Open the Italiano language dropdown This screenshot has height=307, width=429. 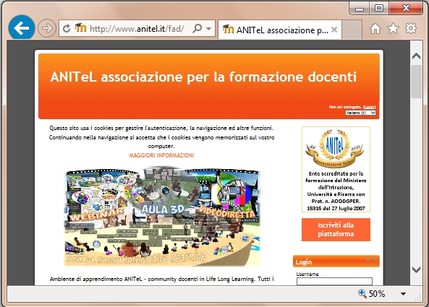click(360, 113)
